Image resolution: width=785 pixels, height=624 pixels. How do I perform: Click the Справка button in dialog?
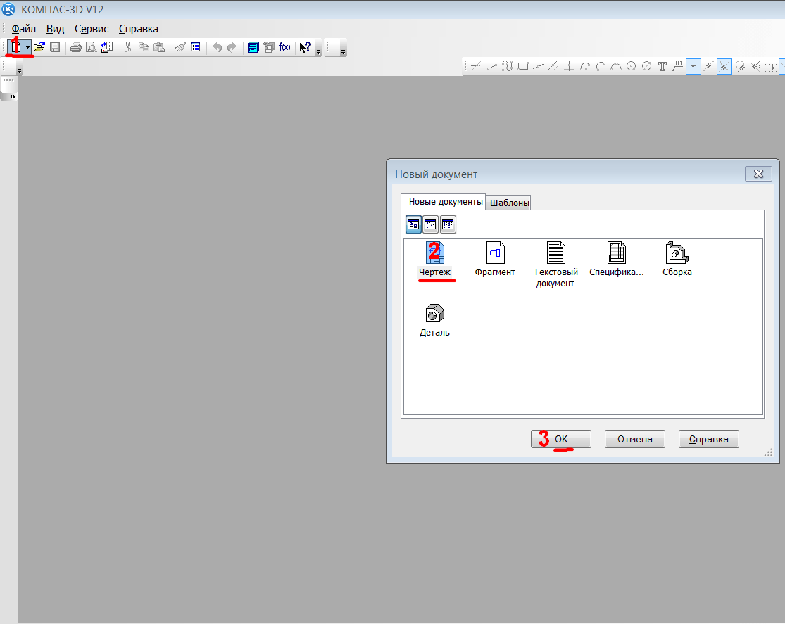point(708,439)
